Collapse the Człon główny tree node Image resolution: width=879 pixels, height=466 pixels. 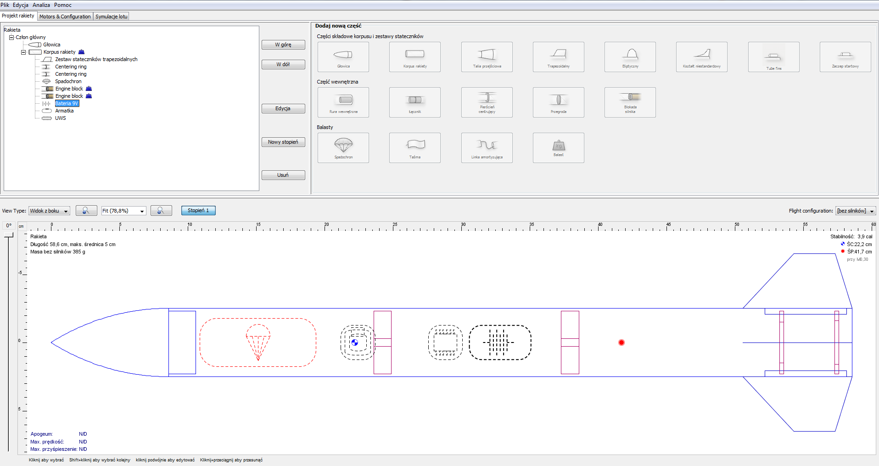11,38
